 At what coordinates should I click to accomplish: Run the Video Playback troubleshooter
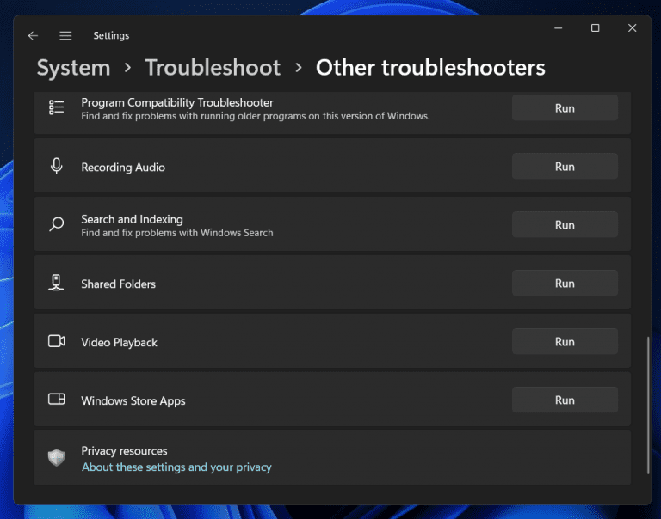click(x=565, y=342)
